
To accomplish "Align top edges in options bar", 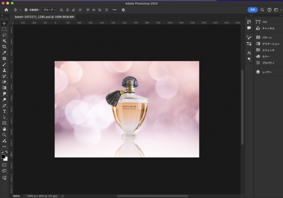I will coord(88,10).
